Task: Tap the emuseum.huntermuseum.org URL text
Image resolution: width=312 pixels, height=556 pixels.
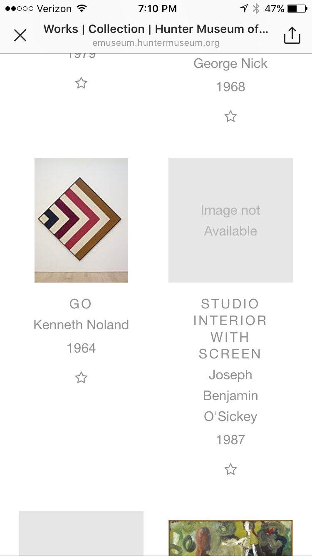Action: tap(156, 43)
